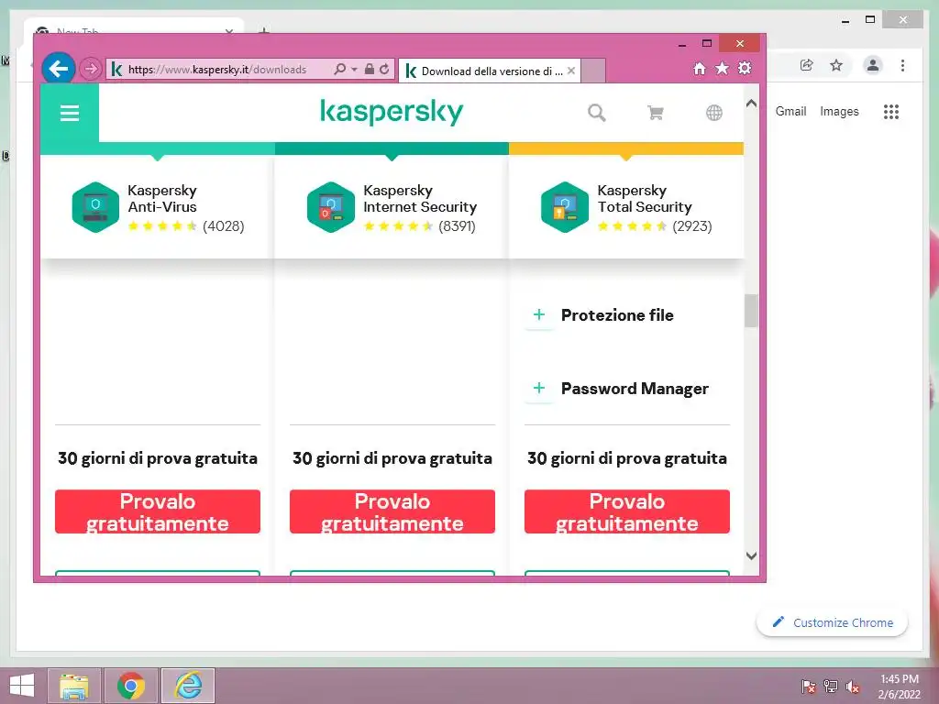
Task: Open the Kaspersky hamburger menu
Action: pos(70,113)
